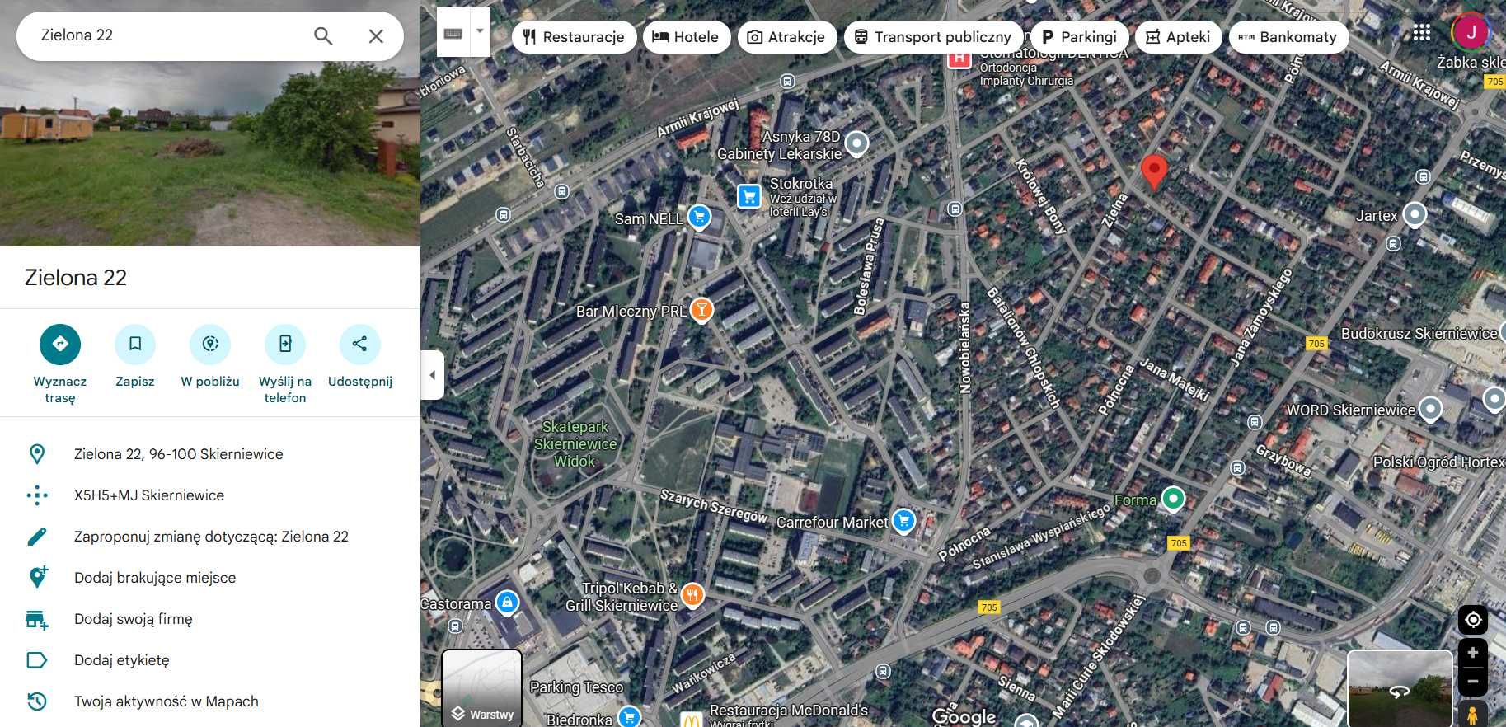Screen dimensions: 1506x727
Task: Click Skatepark Skierniewice Widok label
Action: 575,444
